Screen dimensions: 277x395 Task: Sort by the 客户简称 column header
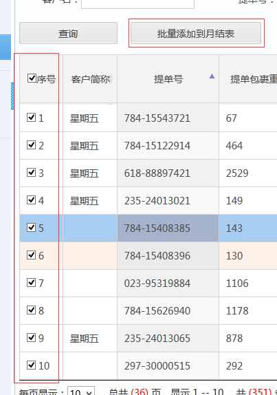pyautogui.click(x=90, y=79)
